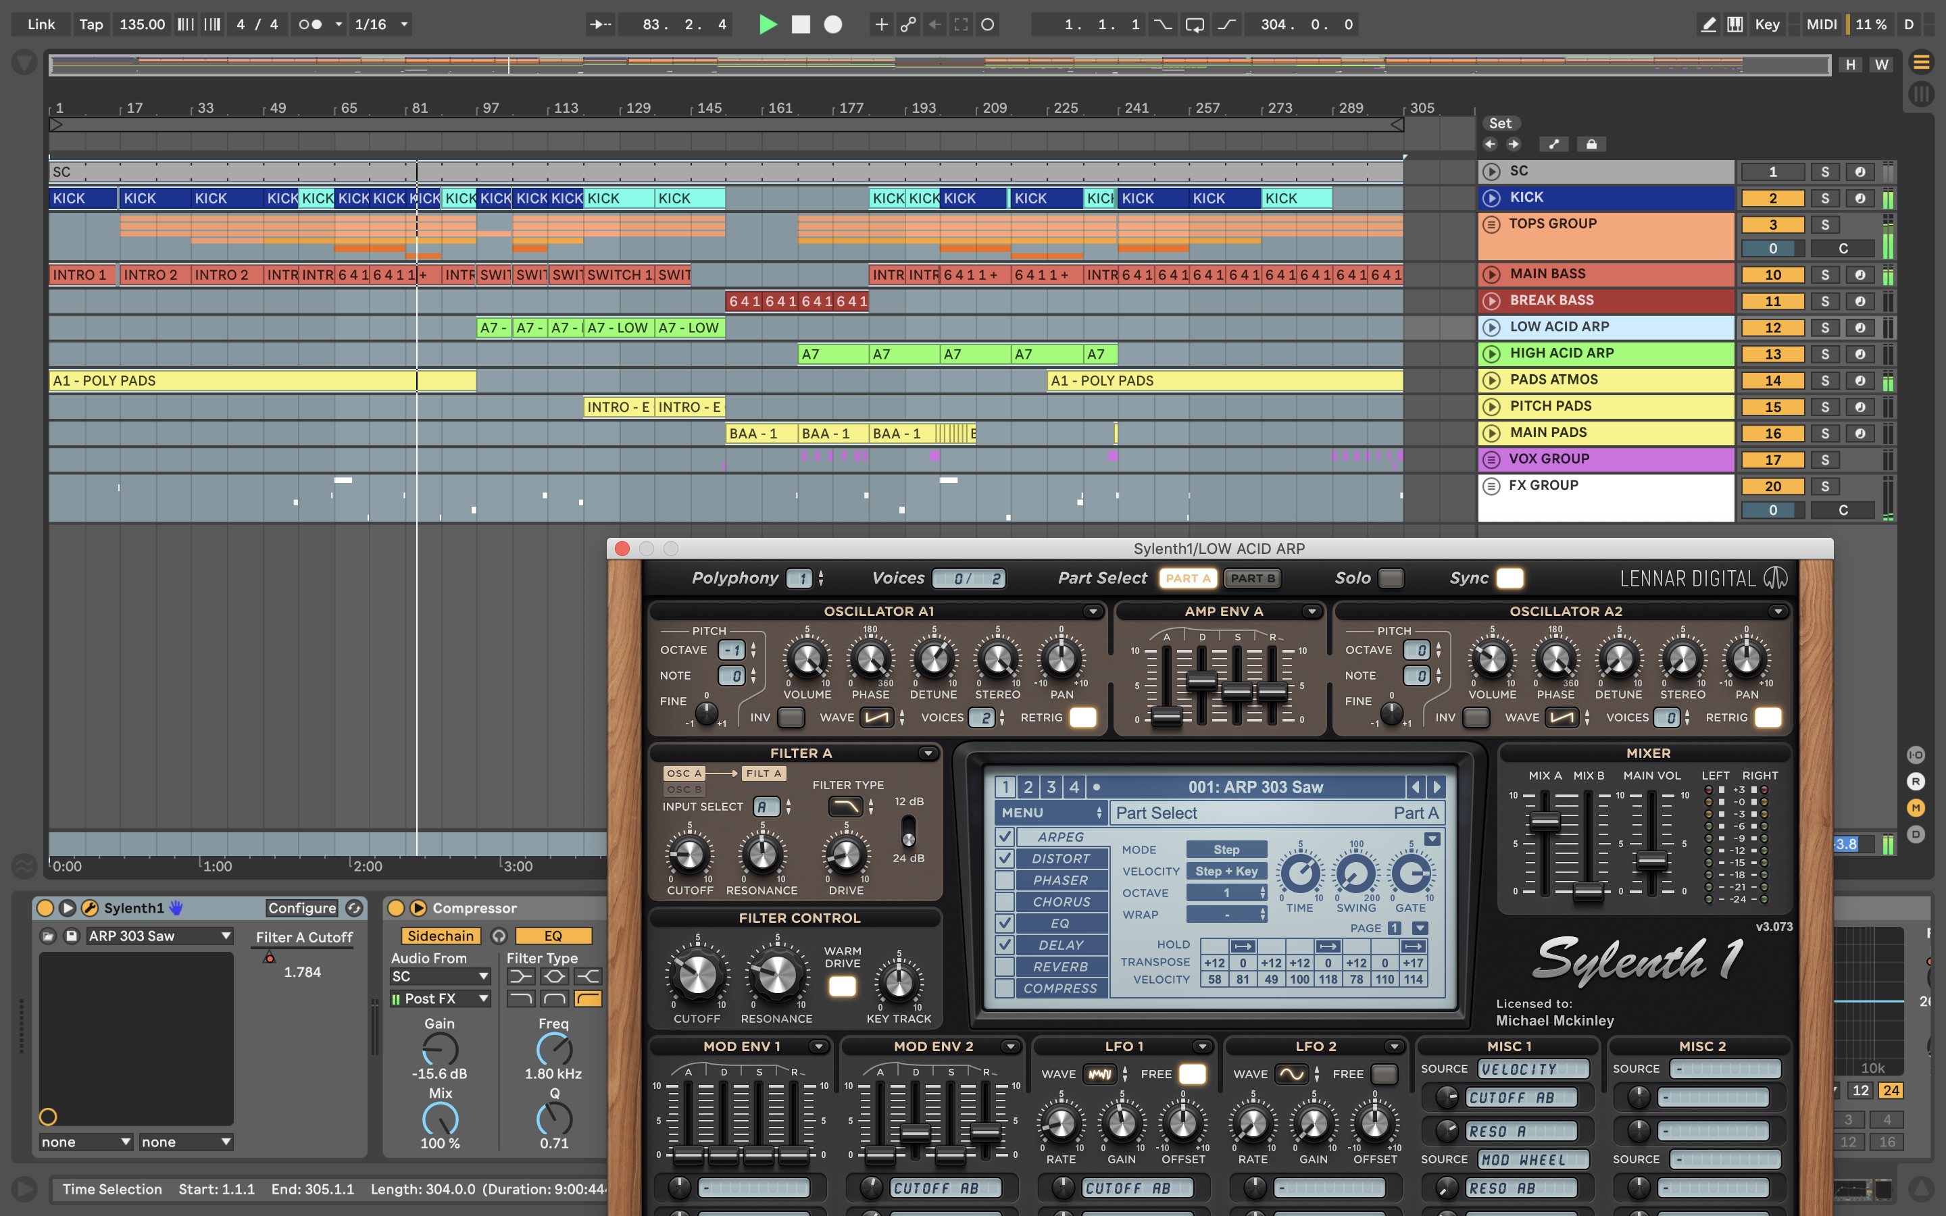This screenshot has width=1946, height=1216.
Task: Toggle the Loop switch in transport
Action: click(x=1194, y=24)
